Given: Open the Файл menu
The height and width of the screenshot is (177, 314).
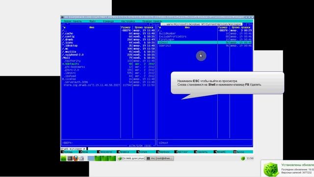Looking at the screenshot, I should [x=92, y=21].
